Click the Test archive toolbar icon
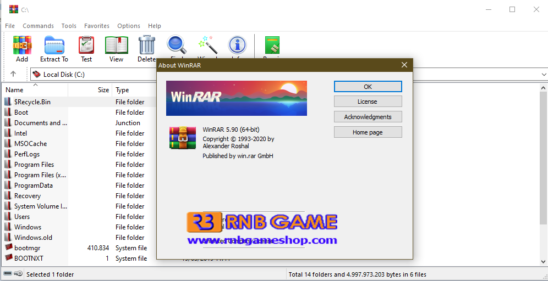Screen dimensions: 548x281 coord(86,45)
